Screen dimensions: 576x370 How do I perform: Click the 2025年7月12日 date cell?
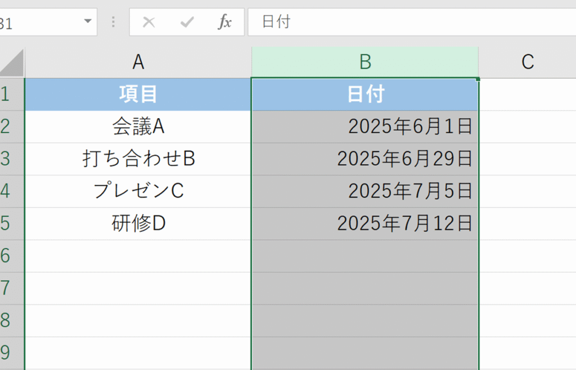tap(365, 224)
